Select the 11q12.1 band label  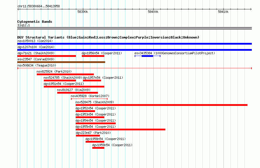click(x=24, y=25)
